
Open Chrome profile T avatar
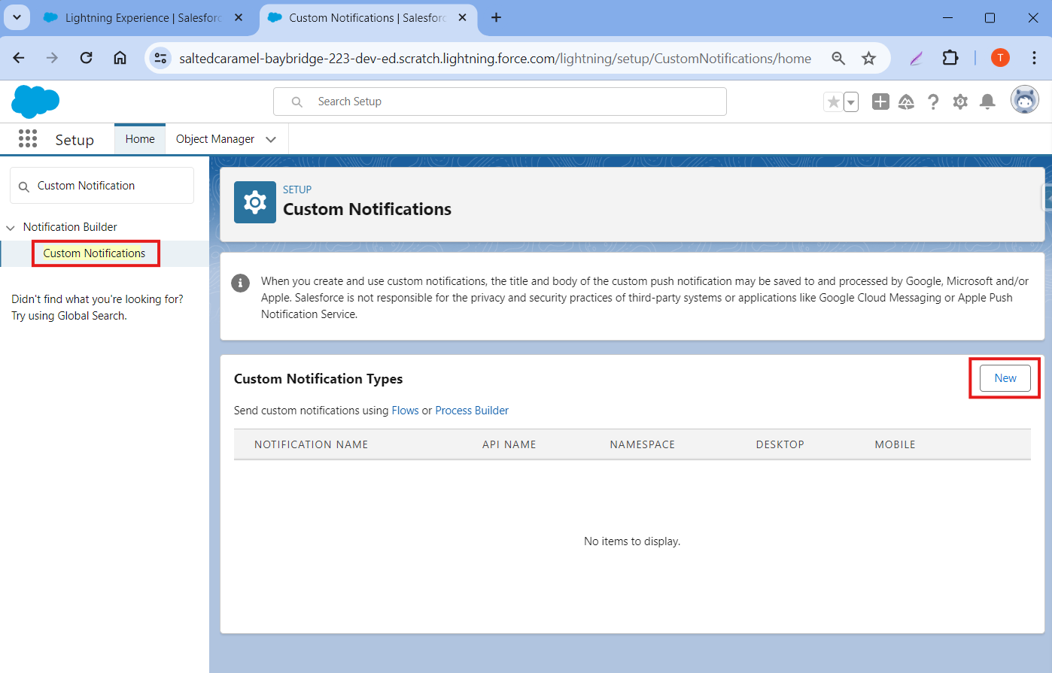click(1000, 58)
